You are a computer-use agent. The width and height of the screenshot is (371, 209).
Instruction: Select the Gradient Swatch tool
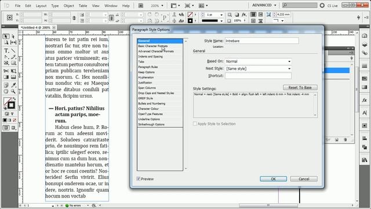pyautogui.click(x=6, y=77)
